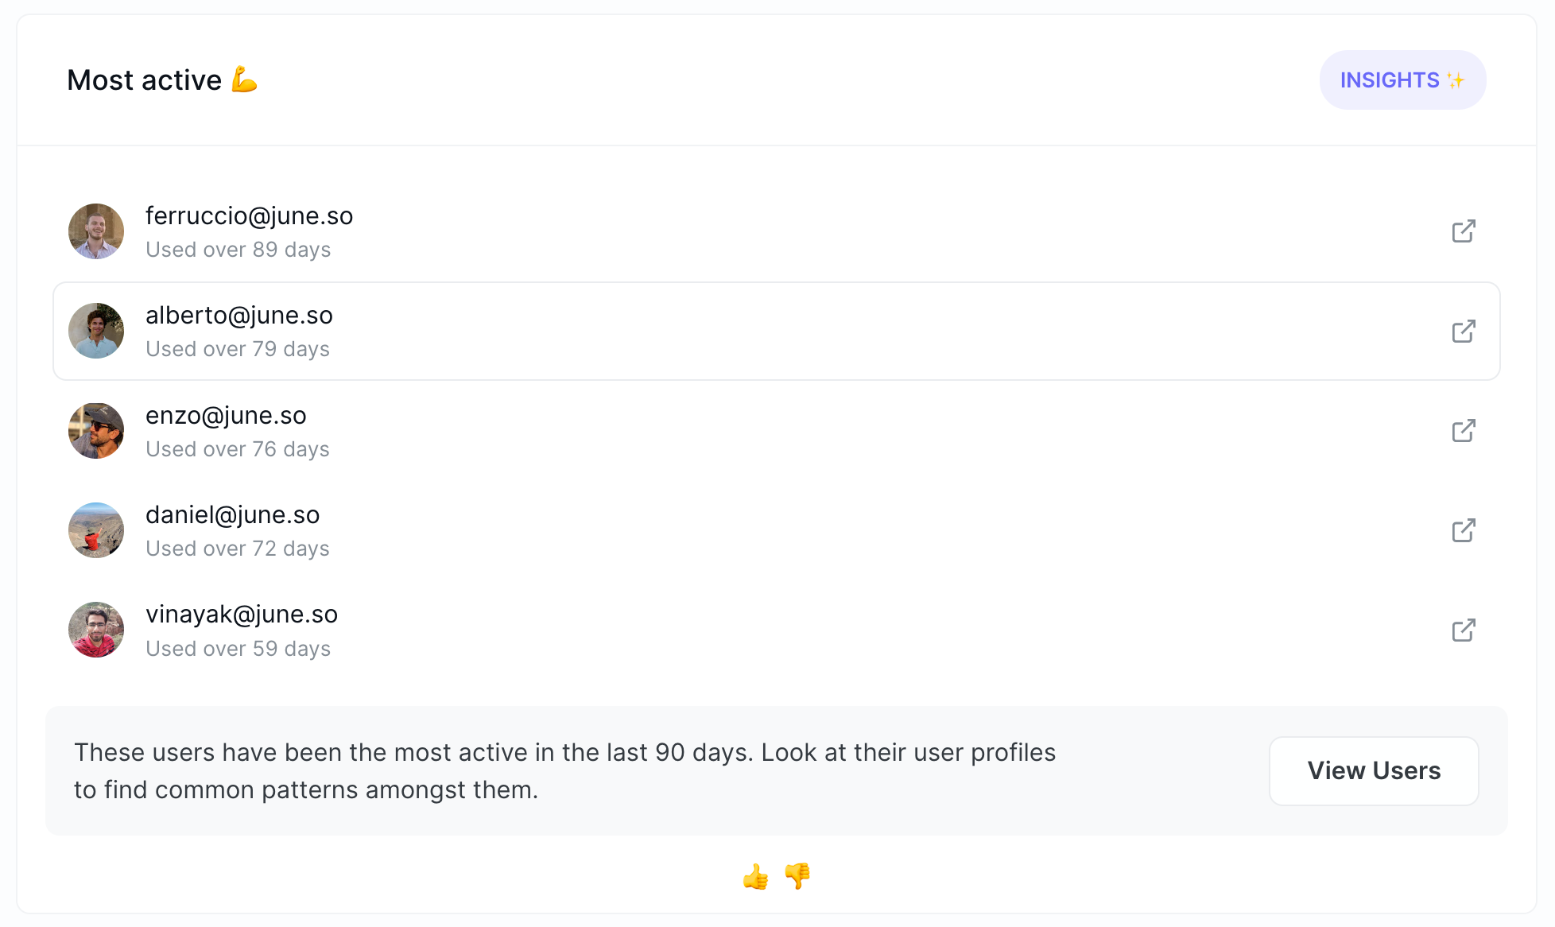Open external link for vinayak@june.so

pyautogui.click(x=1463, y=630)
